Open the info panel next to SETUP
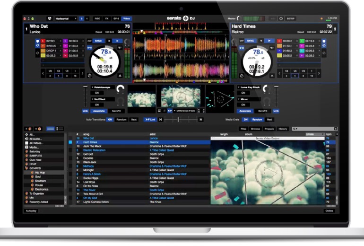 pos(281,18)
